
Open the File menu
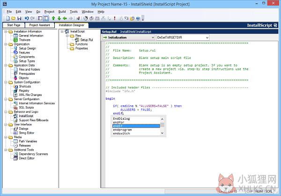[9, 12]
